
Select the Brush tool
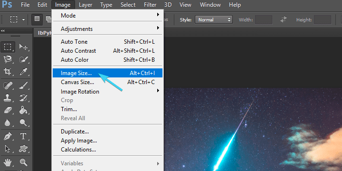[x=23, y=85]
